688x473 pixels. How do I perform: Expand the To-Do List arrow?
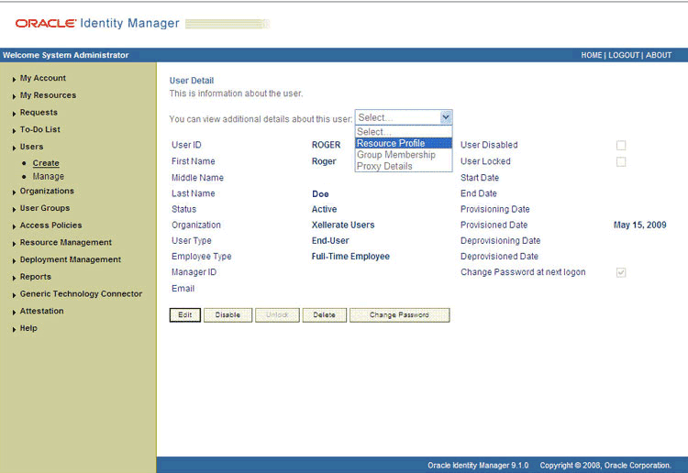pyautogui.click(x=14, y=130)
